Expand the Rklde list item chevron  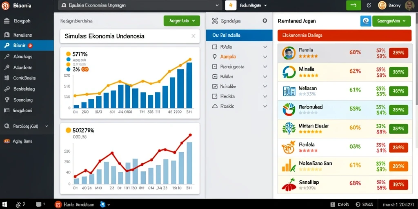coord(265,47)
